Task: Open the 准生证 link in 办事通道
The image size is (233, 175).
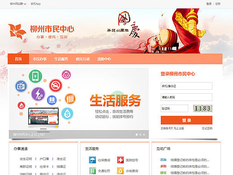Action: click(61, 159)
